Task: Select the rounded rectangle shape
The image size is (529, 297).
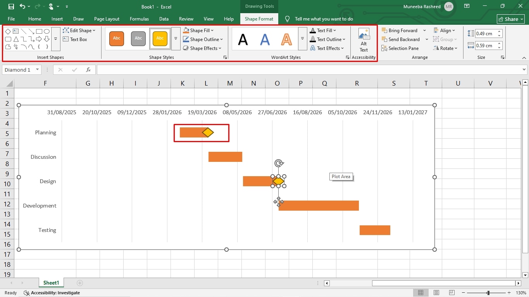Action: coord(8,39)
